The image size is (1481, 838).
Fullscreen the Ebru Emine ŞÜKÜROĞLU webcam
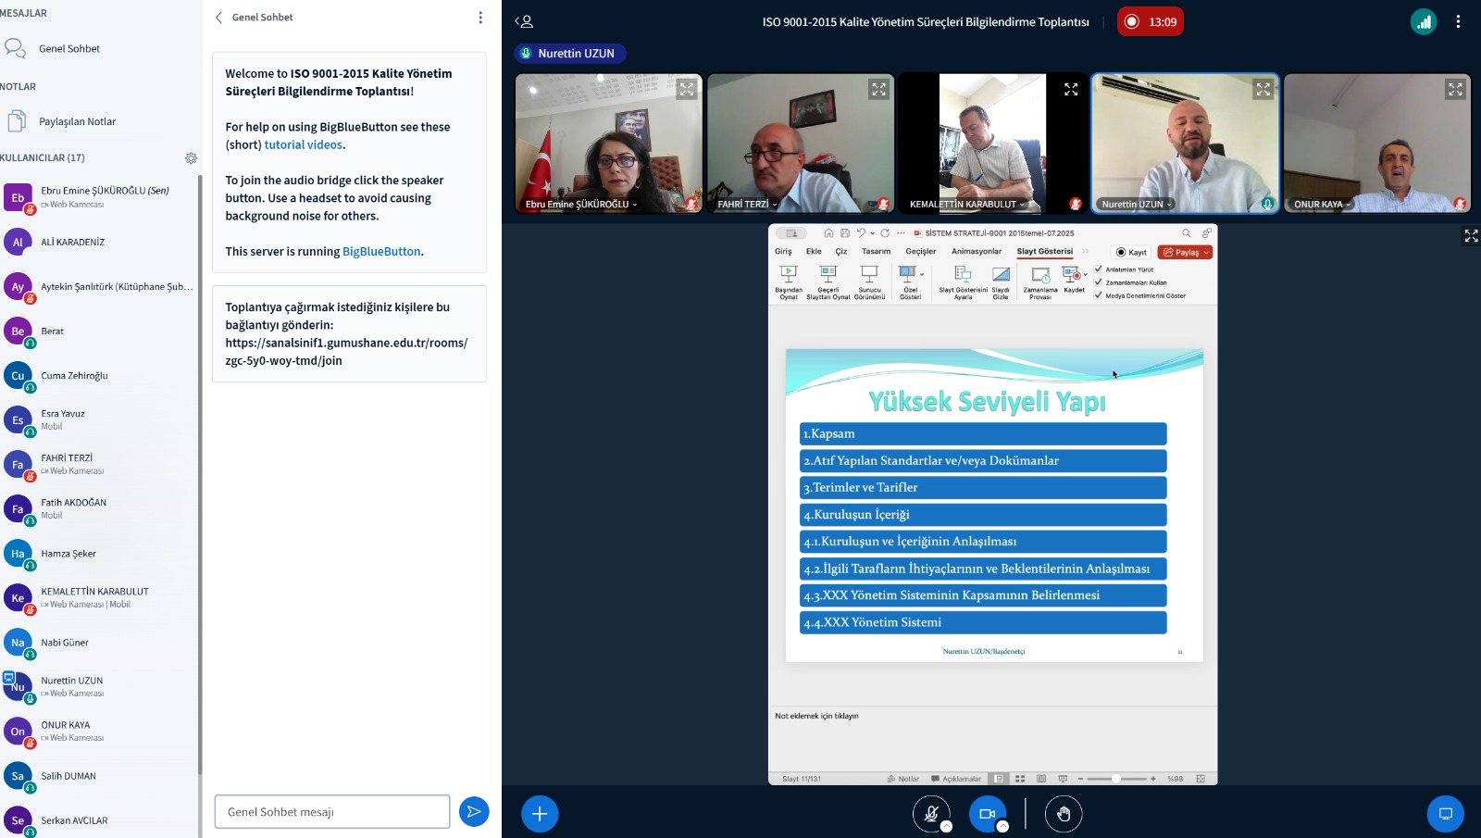click(687, 89)
